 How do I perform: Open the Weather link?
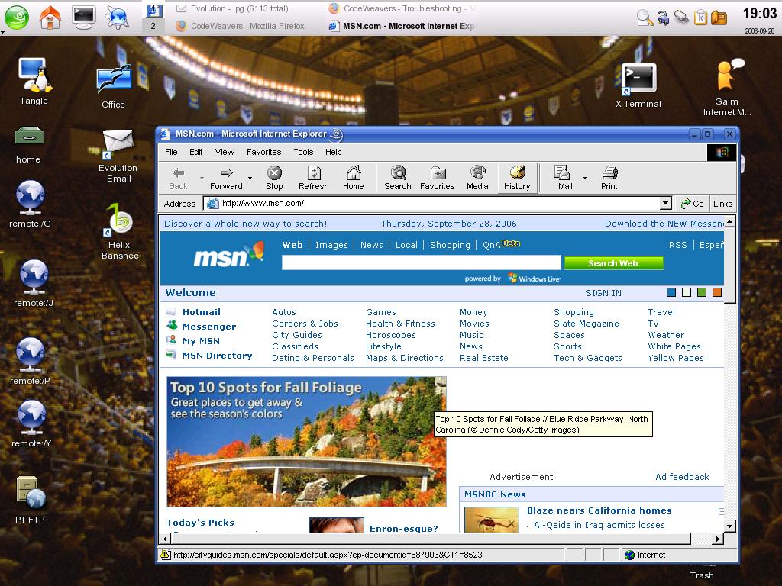[x=666, y=335]
